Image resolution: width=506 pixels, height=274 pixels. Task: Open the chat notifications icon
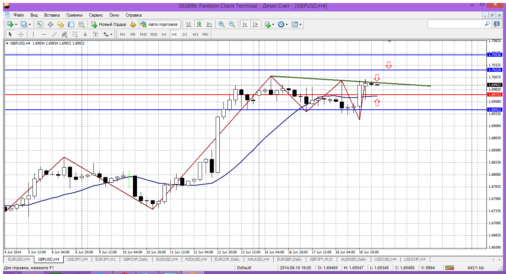click(497, 24)
